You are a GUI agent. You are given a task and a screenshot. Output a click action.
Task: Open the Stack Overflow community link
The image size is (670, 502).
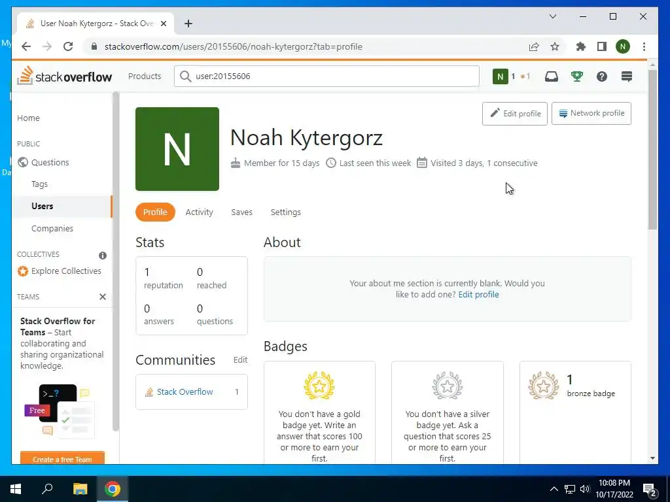click(x=185, y=392)
